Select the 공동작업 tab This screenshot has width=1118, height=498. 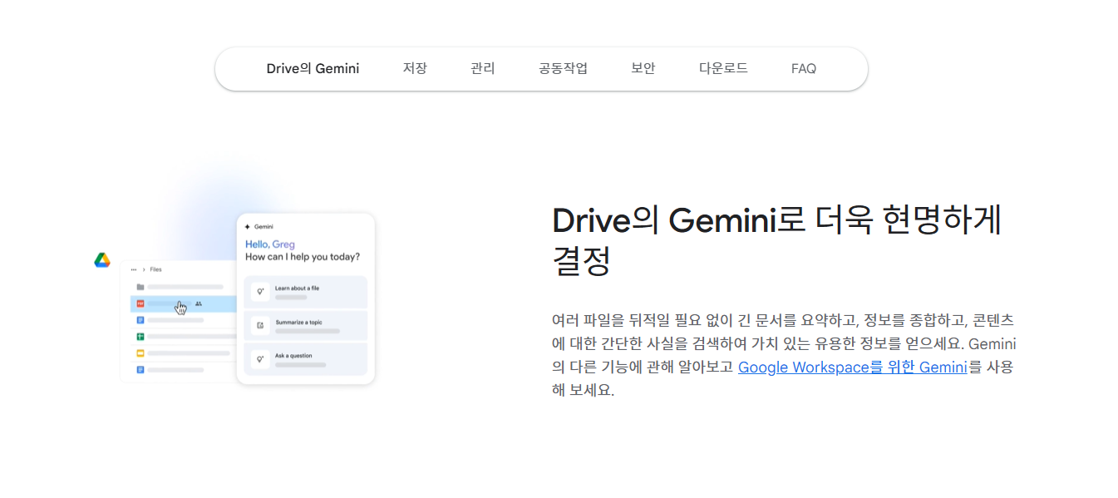point(563,68)
